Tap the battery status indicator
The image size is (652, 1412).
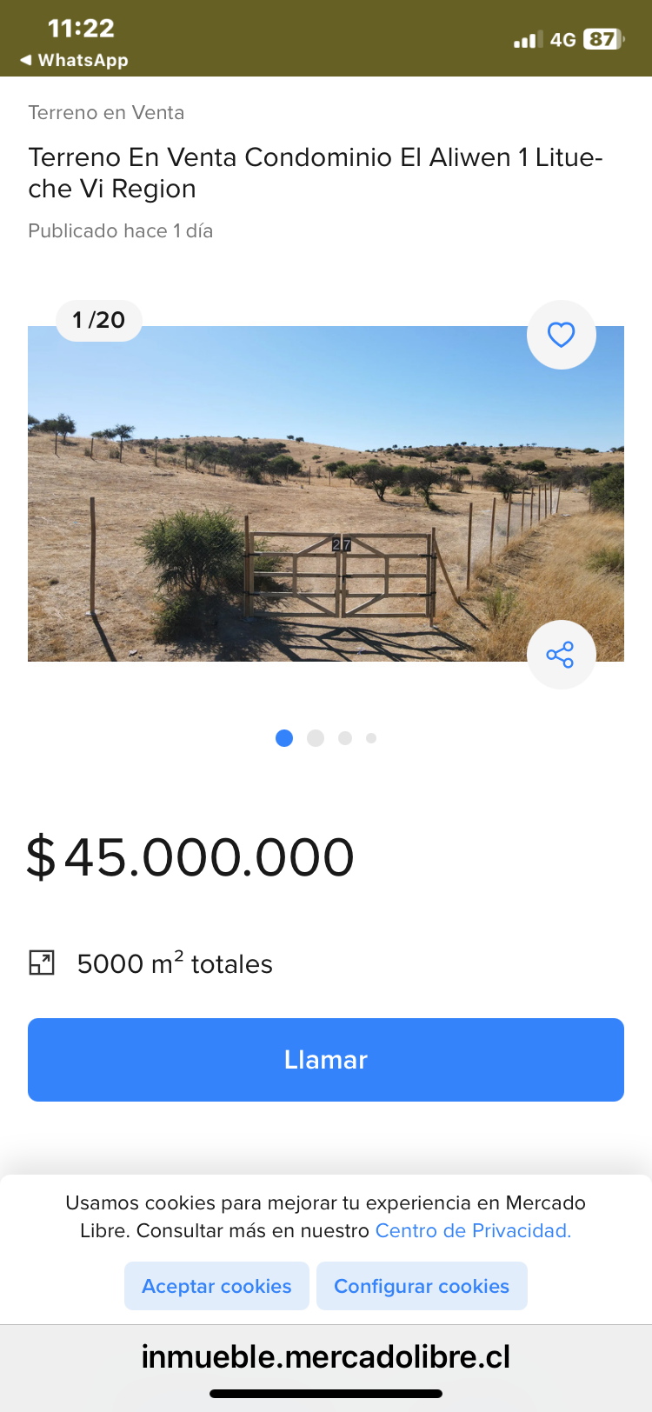(602, 39)
